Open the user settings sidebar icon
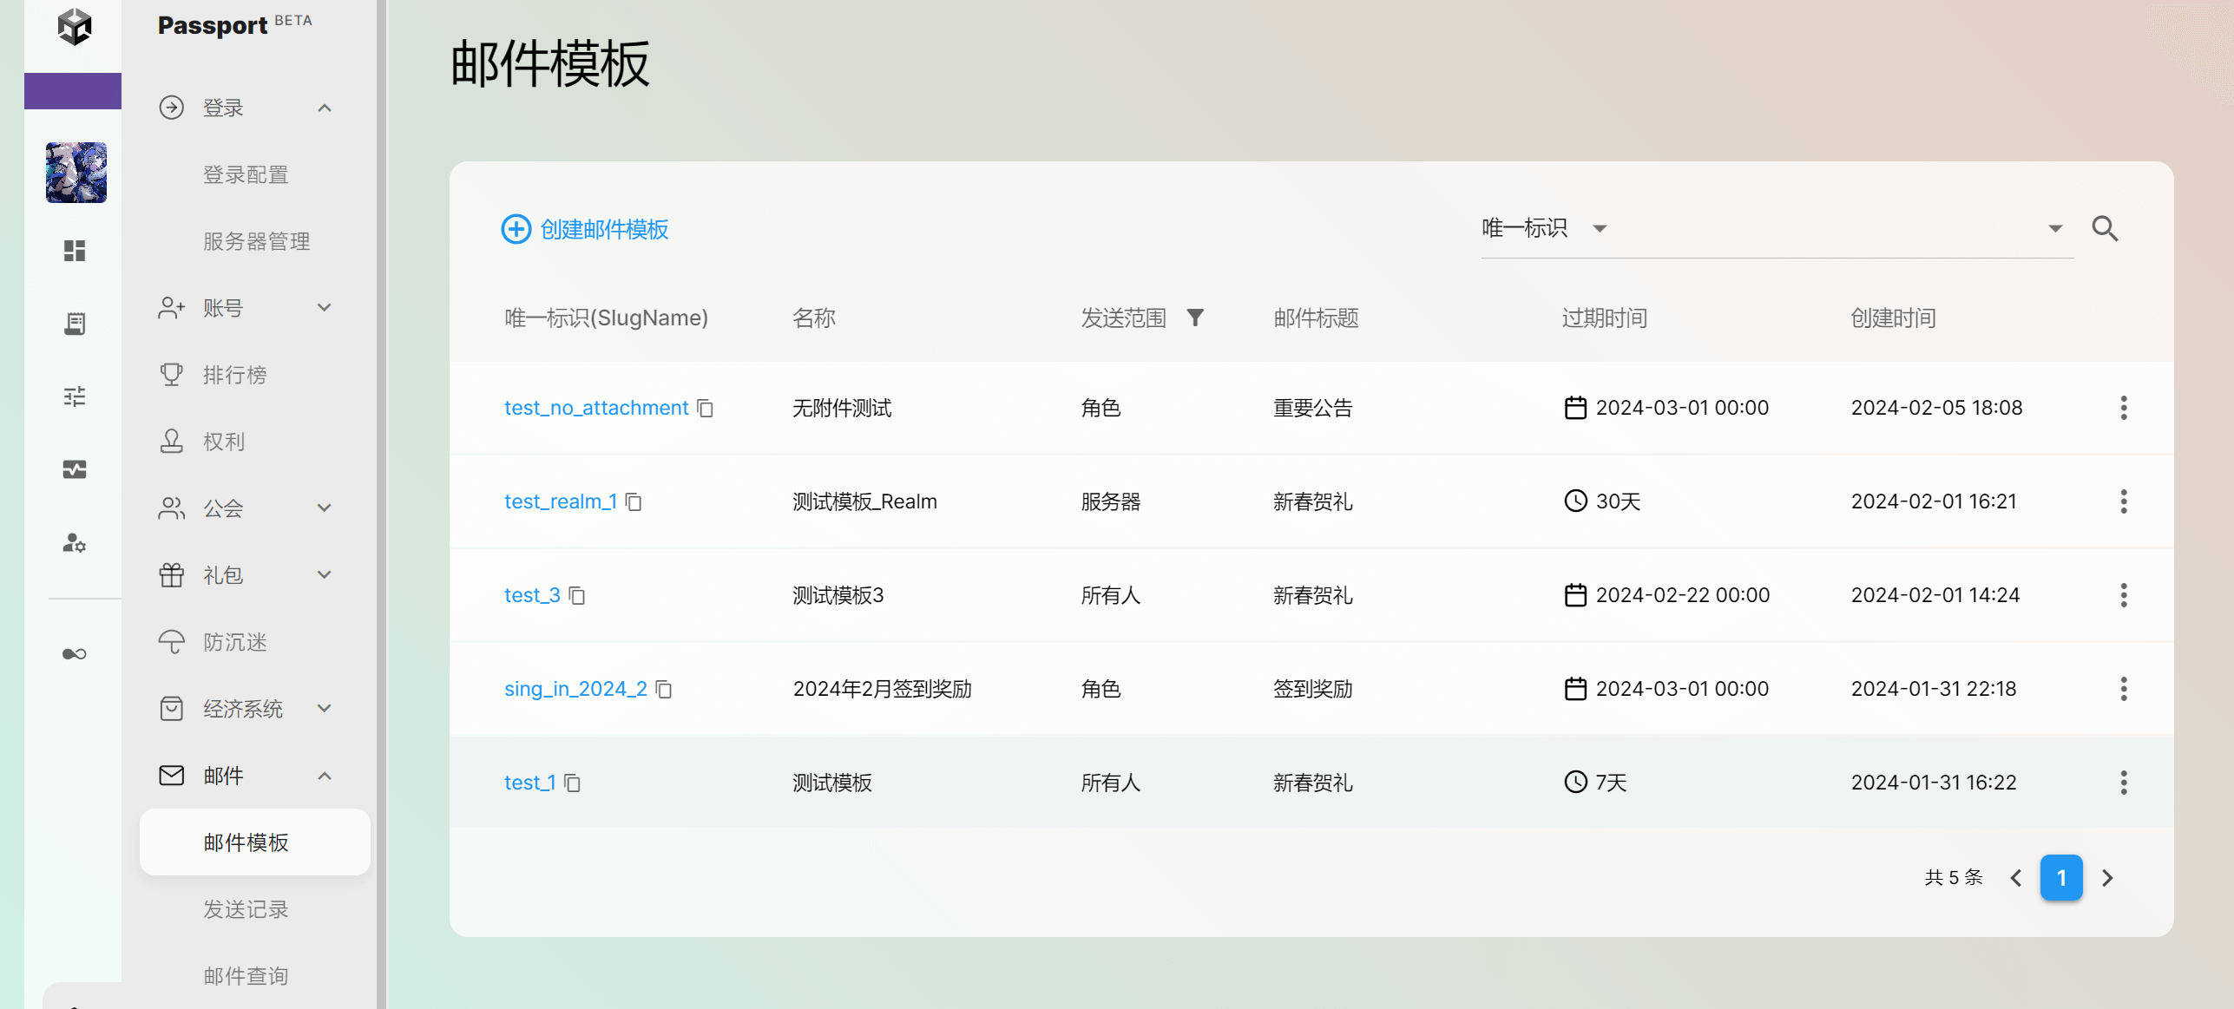Image resolution: width=2234 pixels, height=1009 pixels. pos(75,543)
